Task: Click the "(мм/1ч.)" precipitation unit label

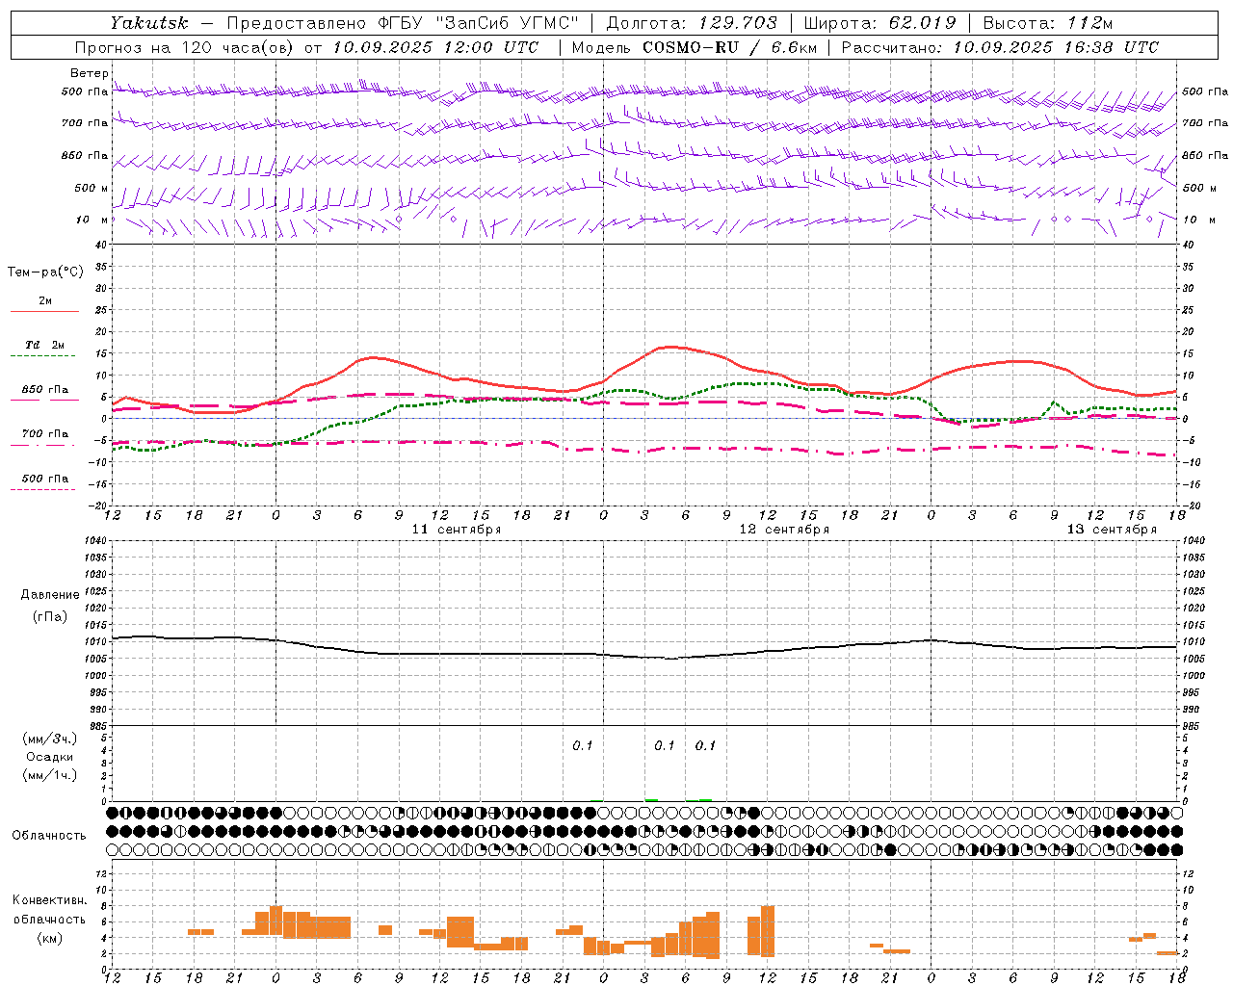Action: tap(50, 775)
